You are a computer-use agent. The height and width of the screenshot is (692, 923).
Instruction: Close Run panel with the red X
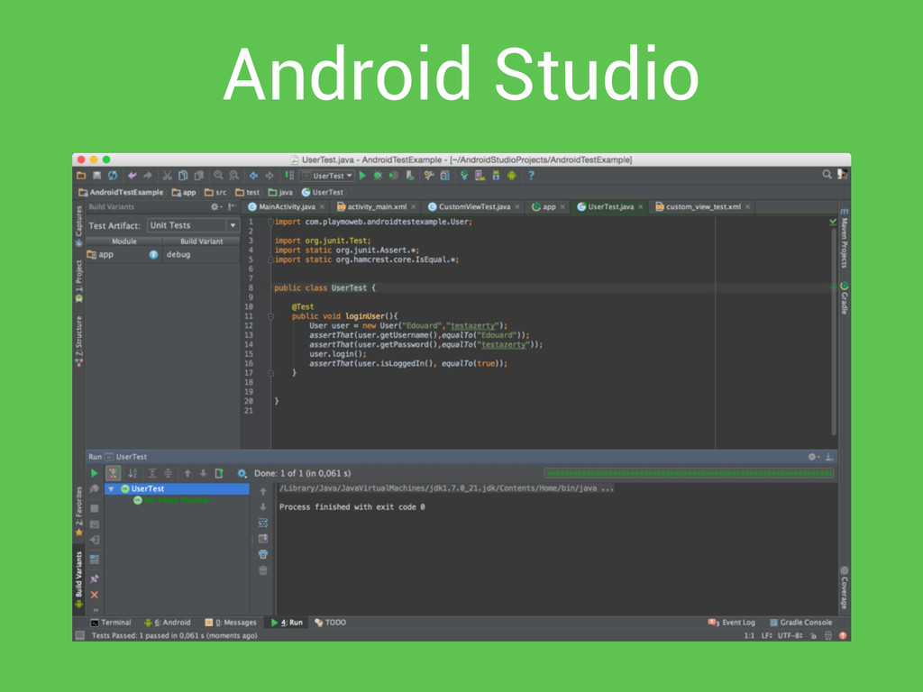point(95,595)
